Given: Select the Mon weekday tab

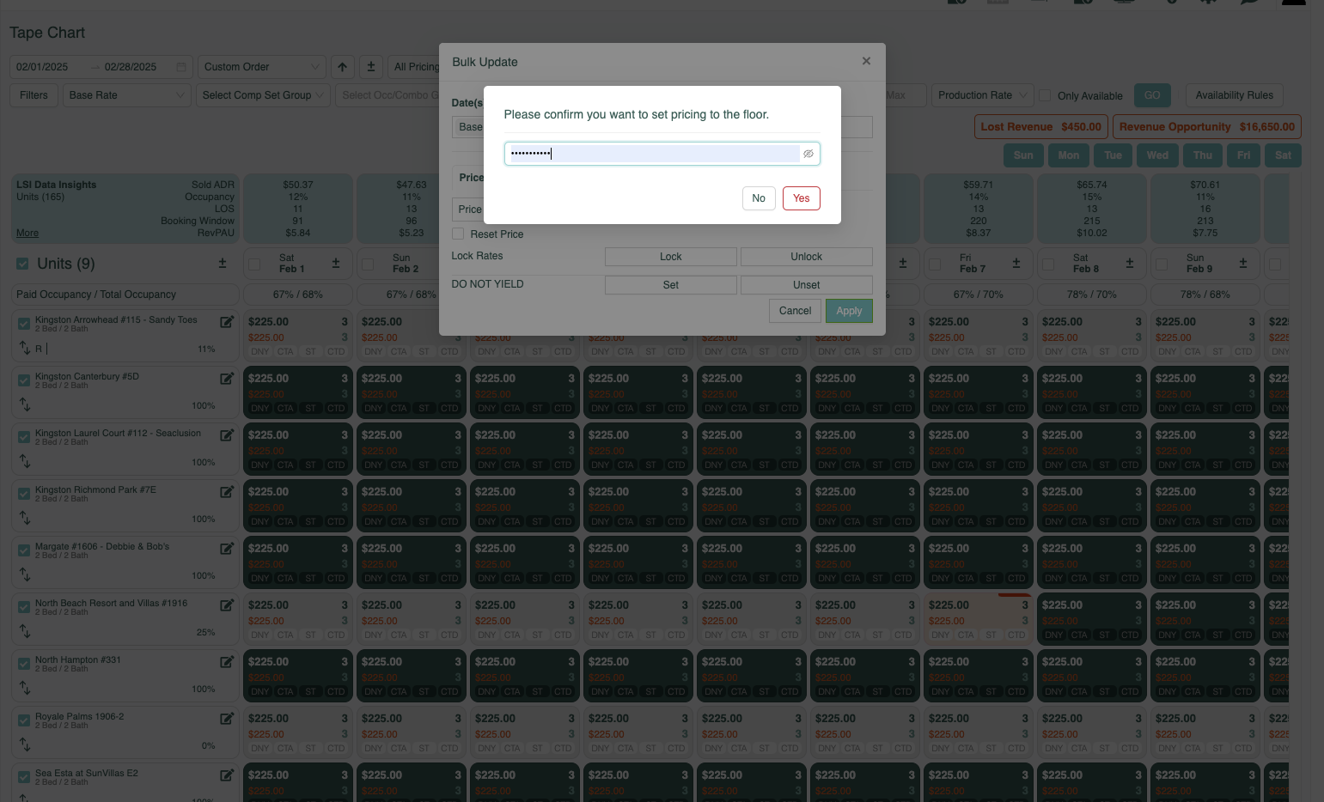Looking at the screenshot, I should click(x=1068, y=155).
